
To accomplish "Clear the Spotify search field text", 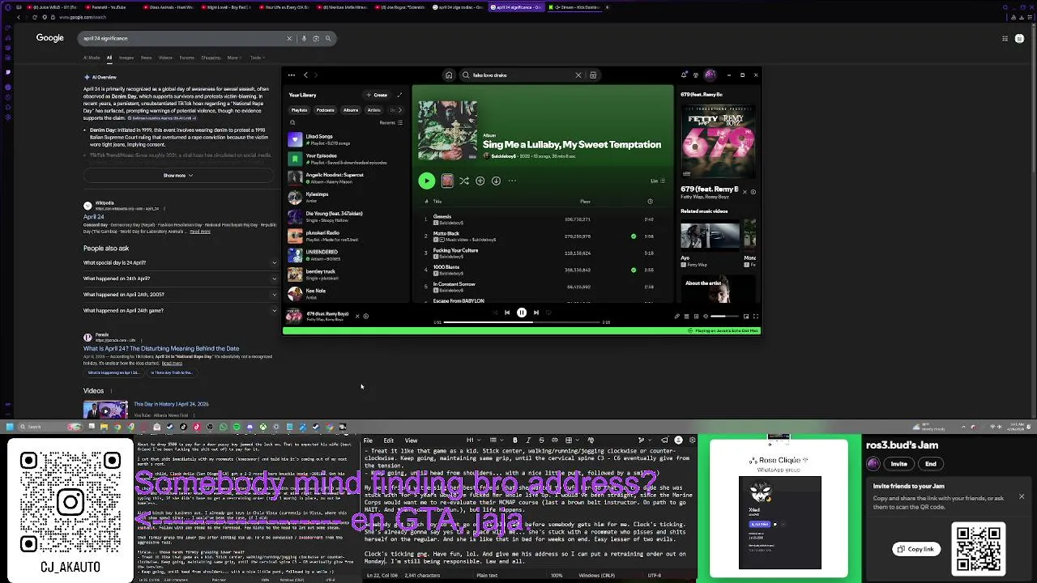I will click(578, 75).
